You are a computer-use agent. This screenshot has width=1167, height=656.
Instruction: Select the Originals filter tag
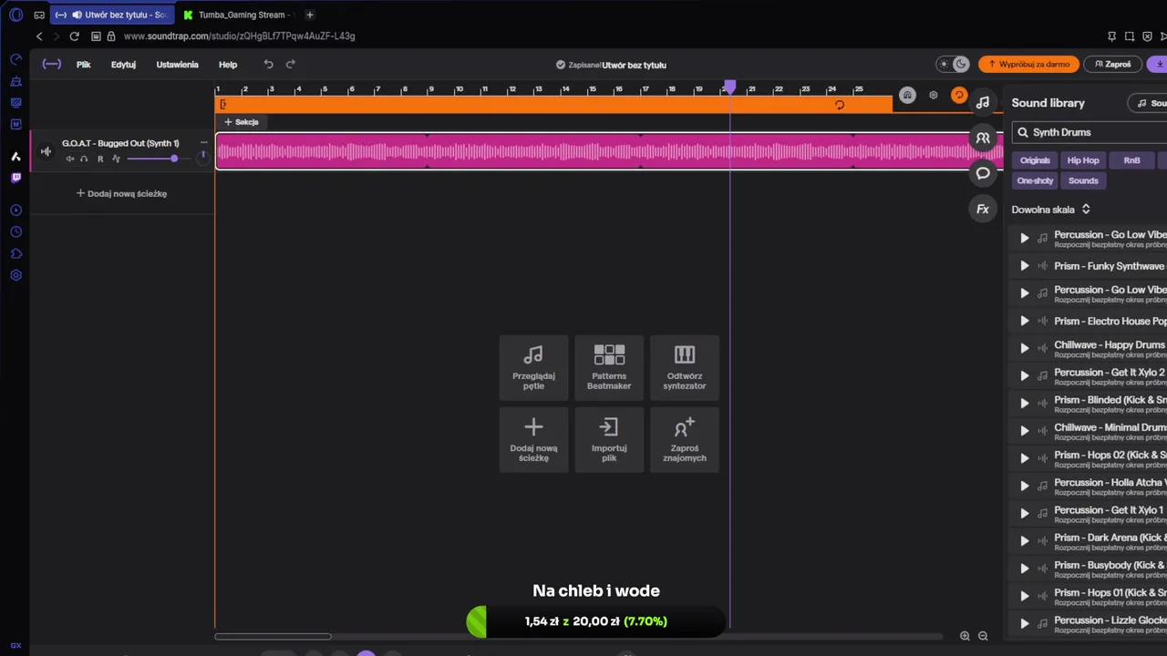(1035, 160)
